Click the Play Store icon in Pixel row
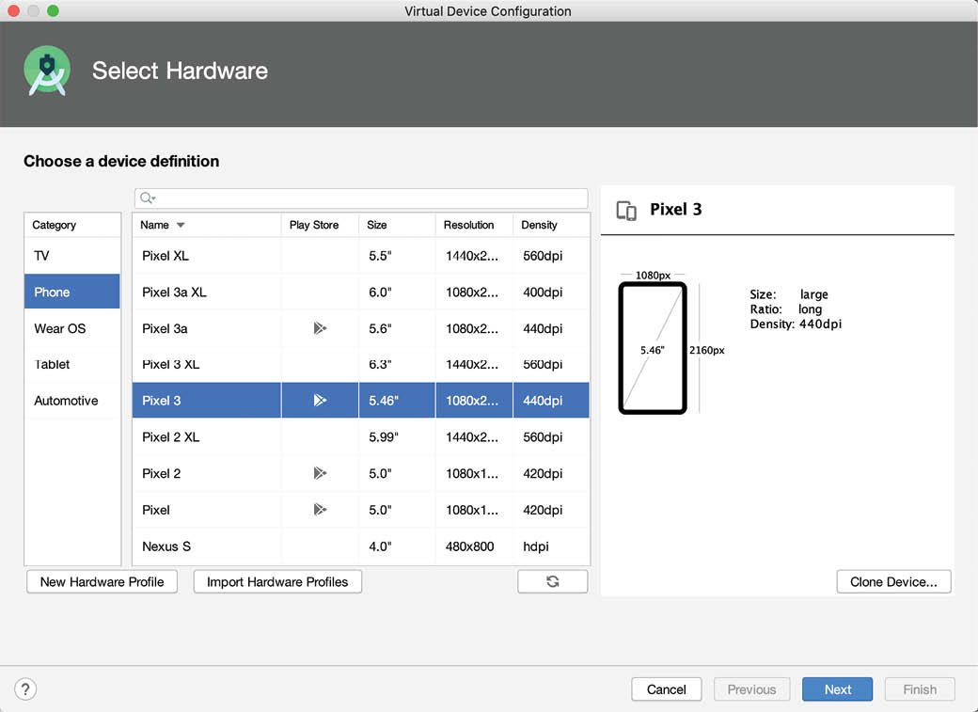This screenshot has width=978, height=712. [320, 510]
